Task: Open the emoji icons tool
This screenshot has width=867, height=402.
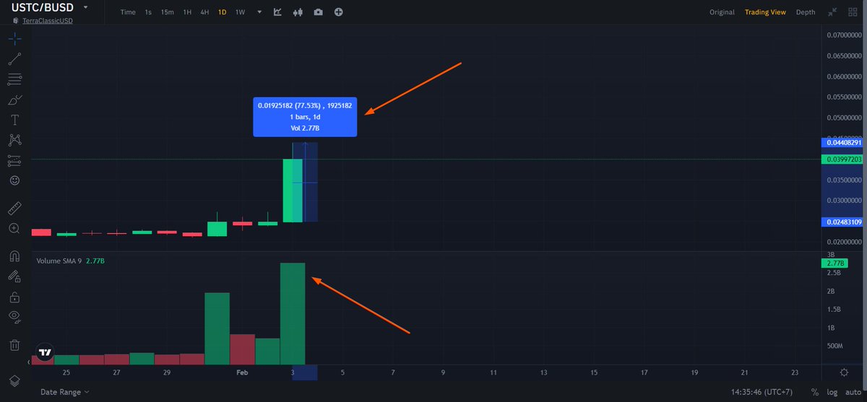Action: pos(14,180)
